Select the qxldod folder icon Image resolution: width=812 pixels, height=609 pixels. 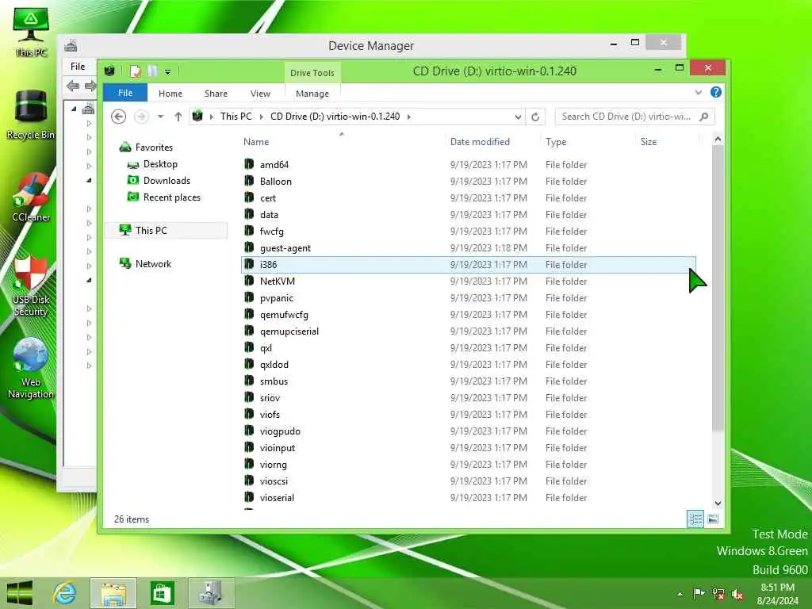pyautogui.click(x=249, y=364)
